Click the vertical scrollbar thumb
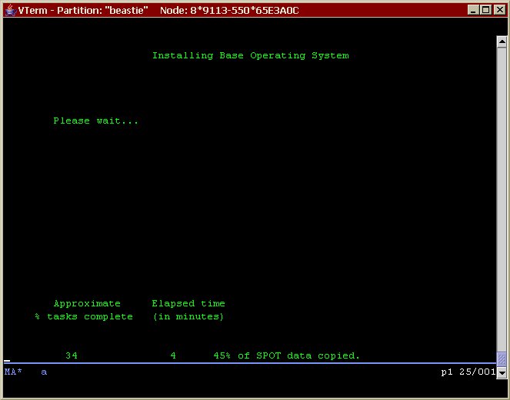Screen dimensions: 510x400 502,359
